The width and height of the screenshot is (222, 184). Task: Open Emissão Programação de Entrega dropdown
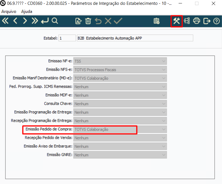(120, 112)
